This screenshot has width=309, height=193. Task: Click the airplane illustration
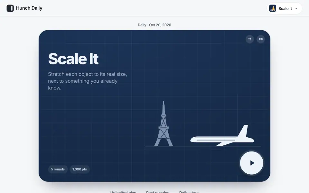(222, 135)
